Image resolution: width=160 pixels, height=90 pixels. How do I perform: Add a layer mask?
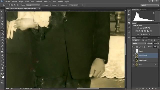point(143,89)
